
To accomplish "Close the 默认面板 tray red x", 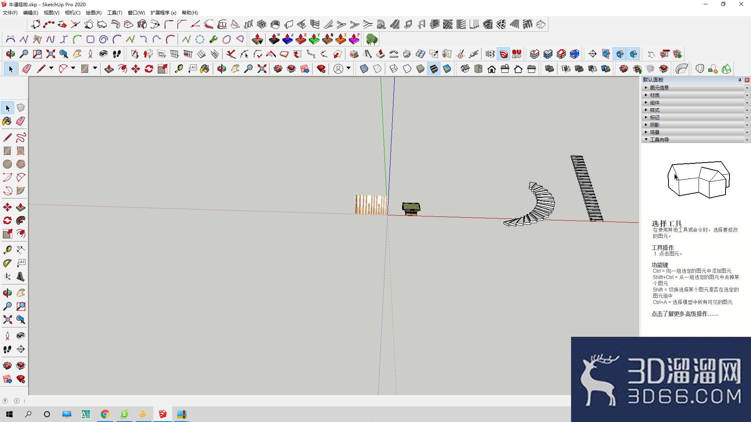I will point(747,80).
